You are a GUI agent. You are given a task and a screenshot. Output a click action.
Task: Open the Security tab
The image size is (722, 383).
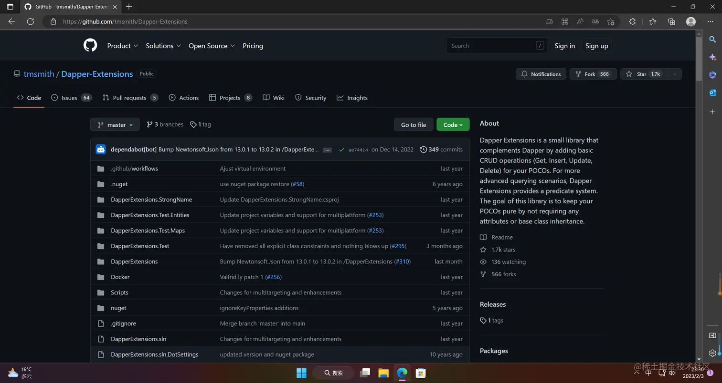point(311,98)
